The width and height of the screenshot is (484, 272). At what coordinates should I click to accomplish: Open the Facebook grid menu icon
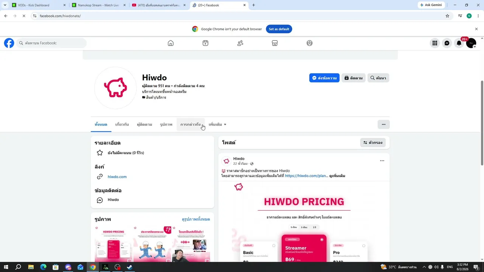(x=435, y=43)
